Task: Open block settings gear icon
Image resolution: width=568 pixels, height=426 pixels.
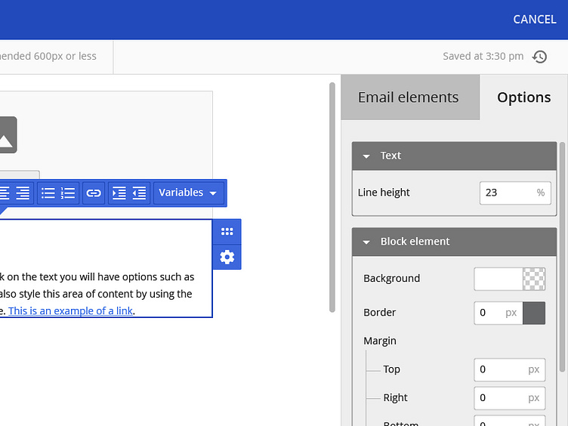Action: point(227,258)
